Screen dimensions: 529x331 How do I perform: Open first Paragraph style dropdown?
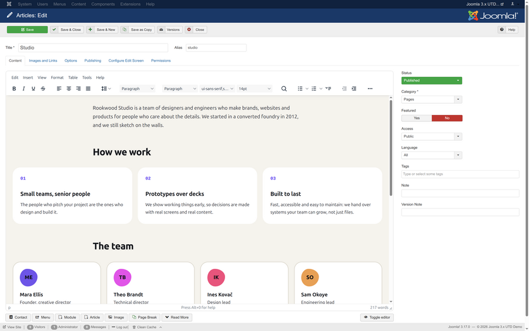tap(138, 89)
